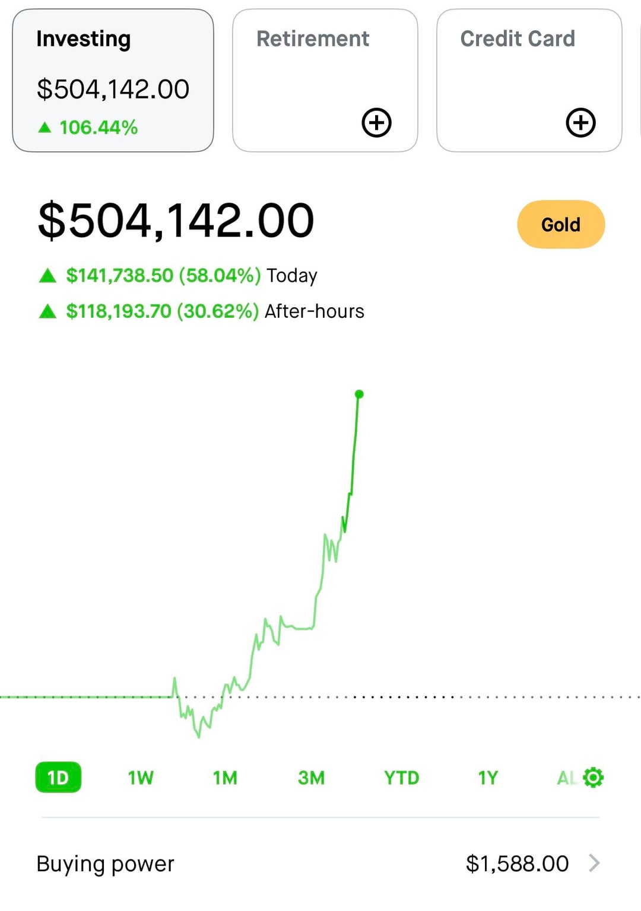Expand Buying power chevron arrow

tap(594, 863)
